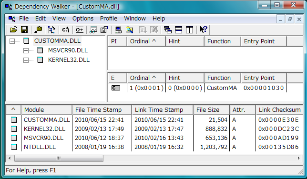
Task: Click the NTDLL.DLL icon in module list
Action: [x=14, y=147]
